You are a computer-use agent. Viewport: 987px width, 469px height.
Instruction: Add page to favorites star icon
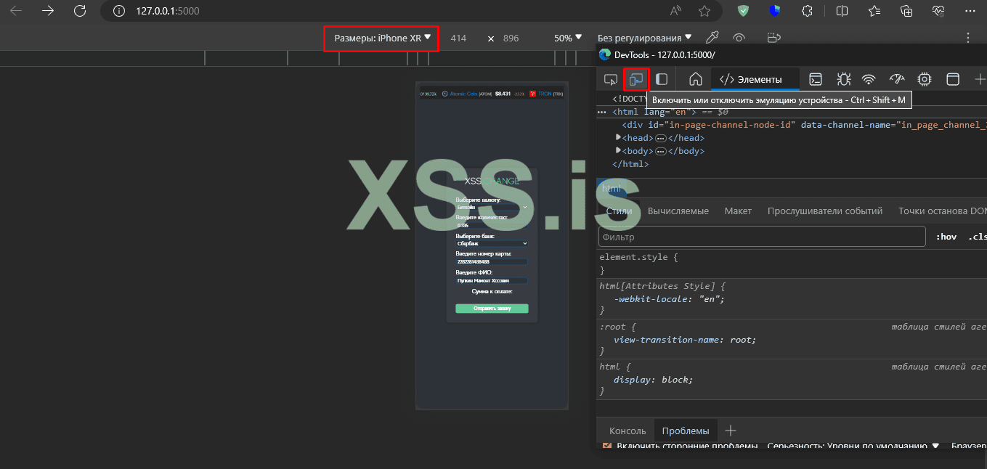click(x=704, y=11)
